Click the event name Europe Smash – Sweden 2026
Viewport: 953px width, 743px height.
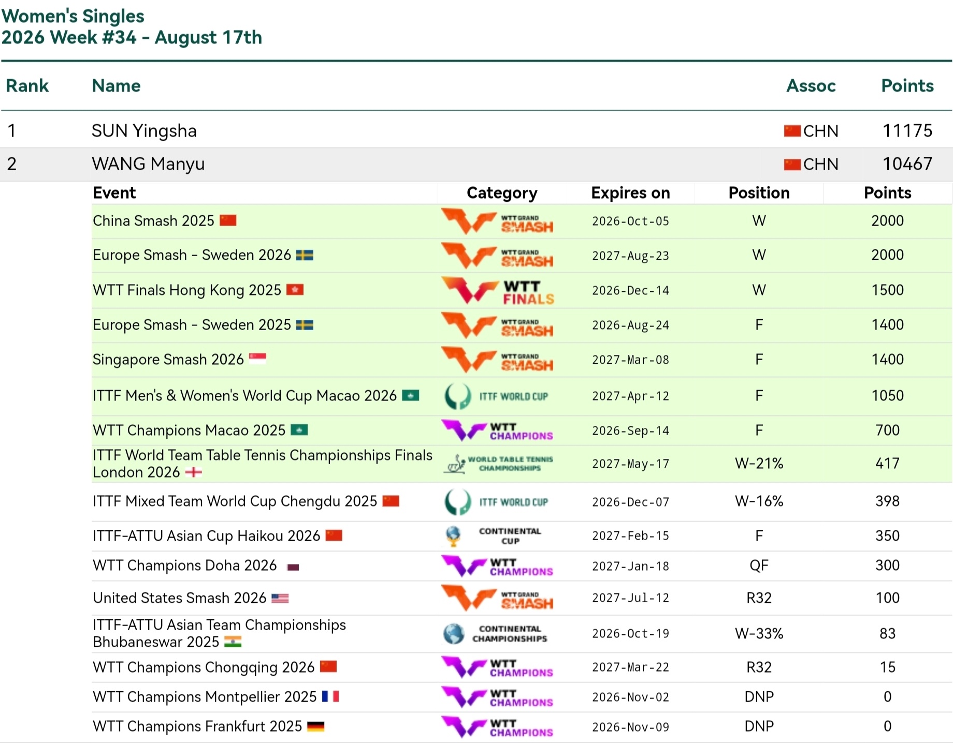pyautogui.click(x=192, y=255)
